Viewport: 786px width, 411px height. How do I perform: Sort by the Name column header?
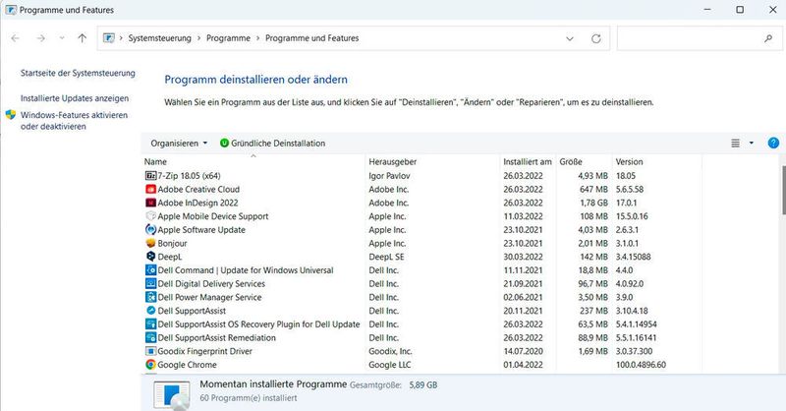(253, 161)
